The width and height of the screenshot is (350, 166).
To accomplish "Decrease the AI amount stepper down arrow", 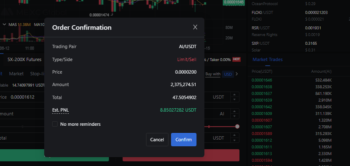I will (x=234, y=116).
